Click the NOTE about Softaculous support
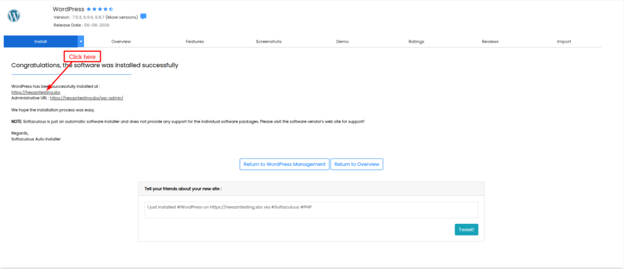Image resolution: width=624 pixels, height=269 pixels. pos(188,121)
